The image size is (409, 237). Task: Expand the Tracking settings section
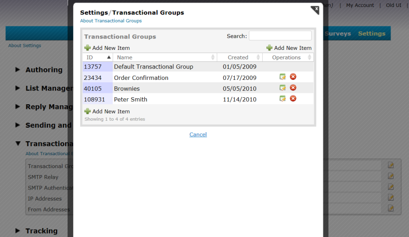pos(41,231)
